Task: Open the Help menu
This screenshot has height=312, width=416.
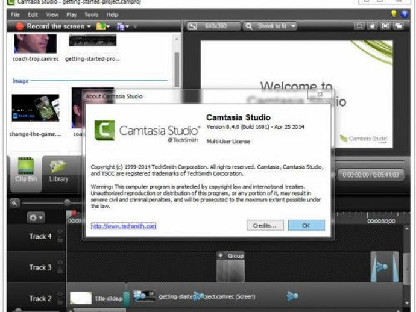Action: [x=112, y=15]
